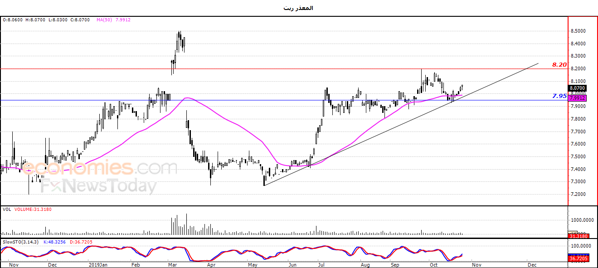Click the "2019Jan" date axis label

coord(98,264)
